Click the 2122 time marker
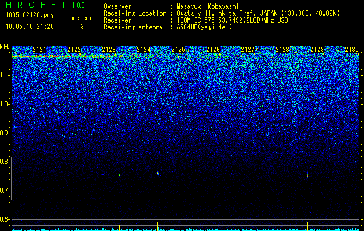Image resolution: width=364 pixels, height=231 pixels. (x=74, y=50)
